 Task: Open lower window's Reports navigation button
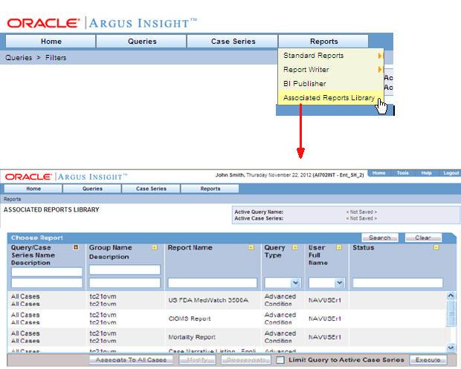pos(210,189)
